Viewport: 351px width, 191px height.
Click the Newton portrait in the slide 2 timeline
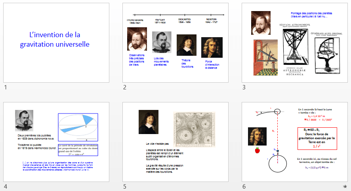click(210, 47)
